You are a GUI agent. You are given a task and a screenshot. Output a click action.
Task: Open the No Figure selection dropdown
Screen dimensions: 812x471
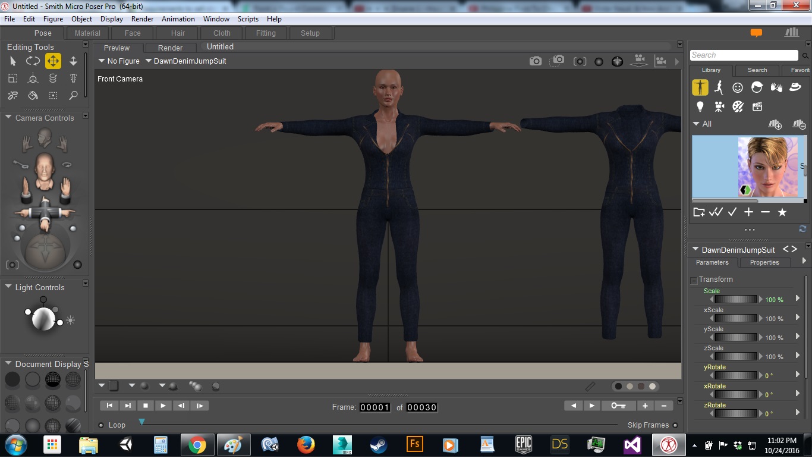119,61
